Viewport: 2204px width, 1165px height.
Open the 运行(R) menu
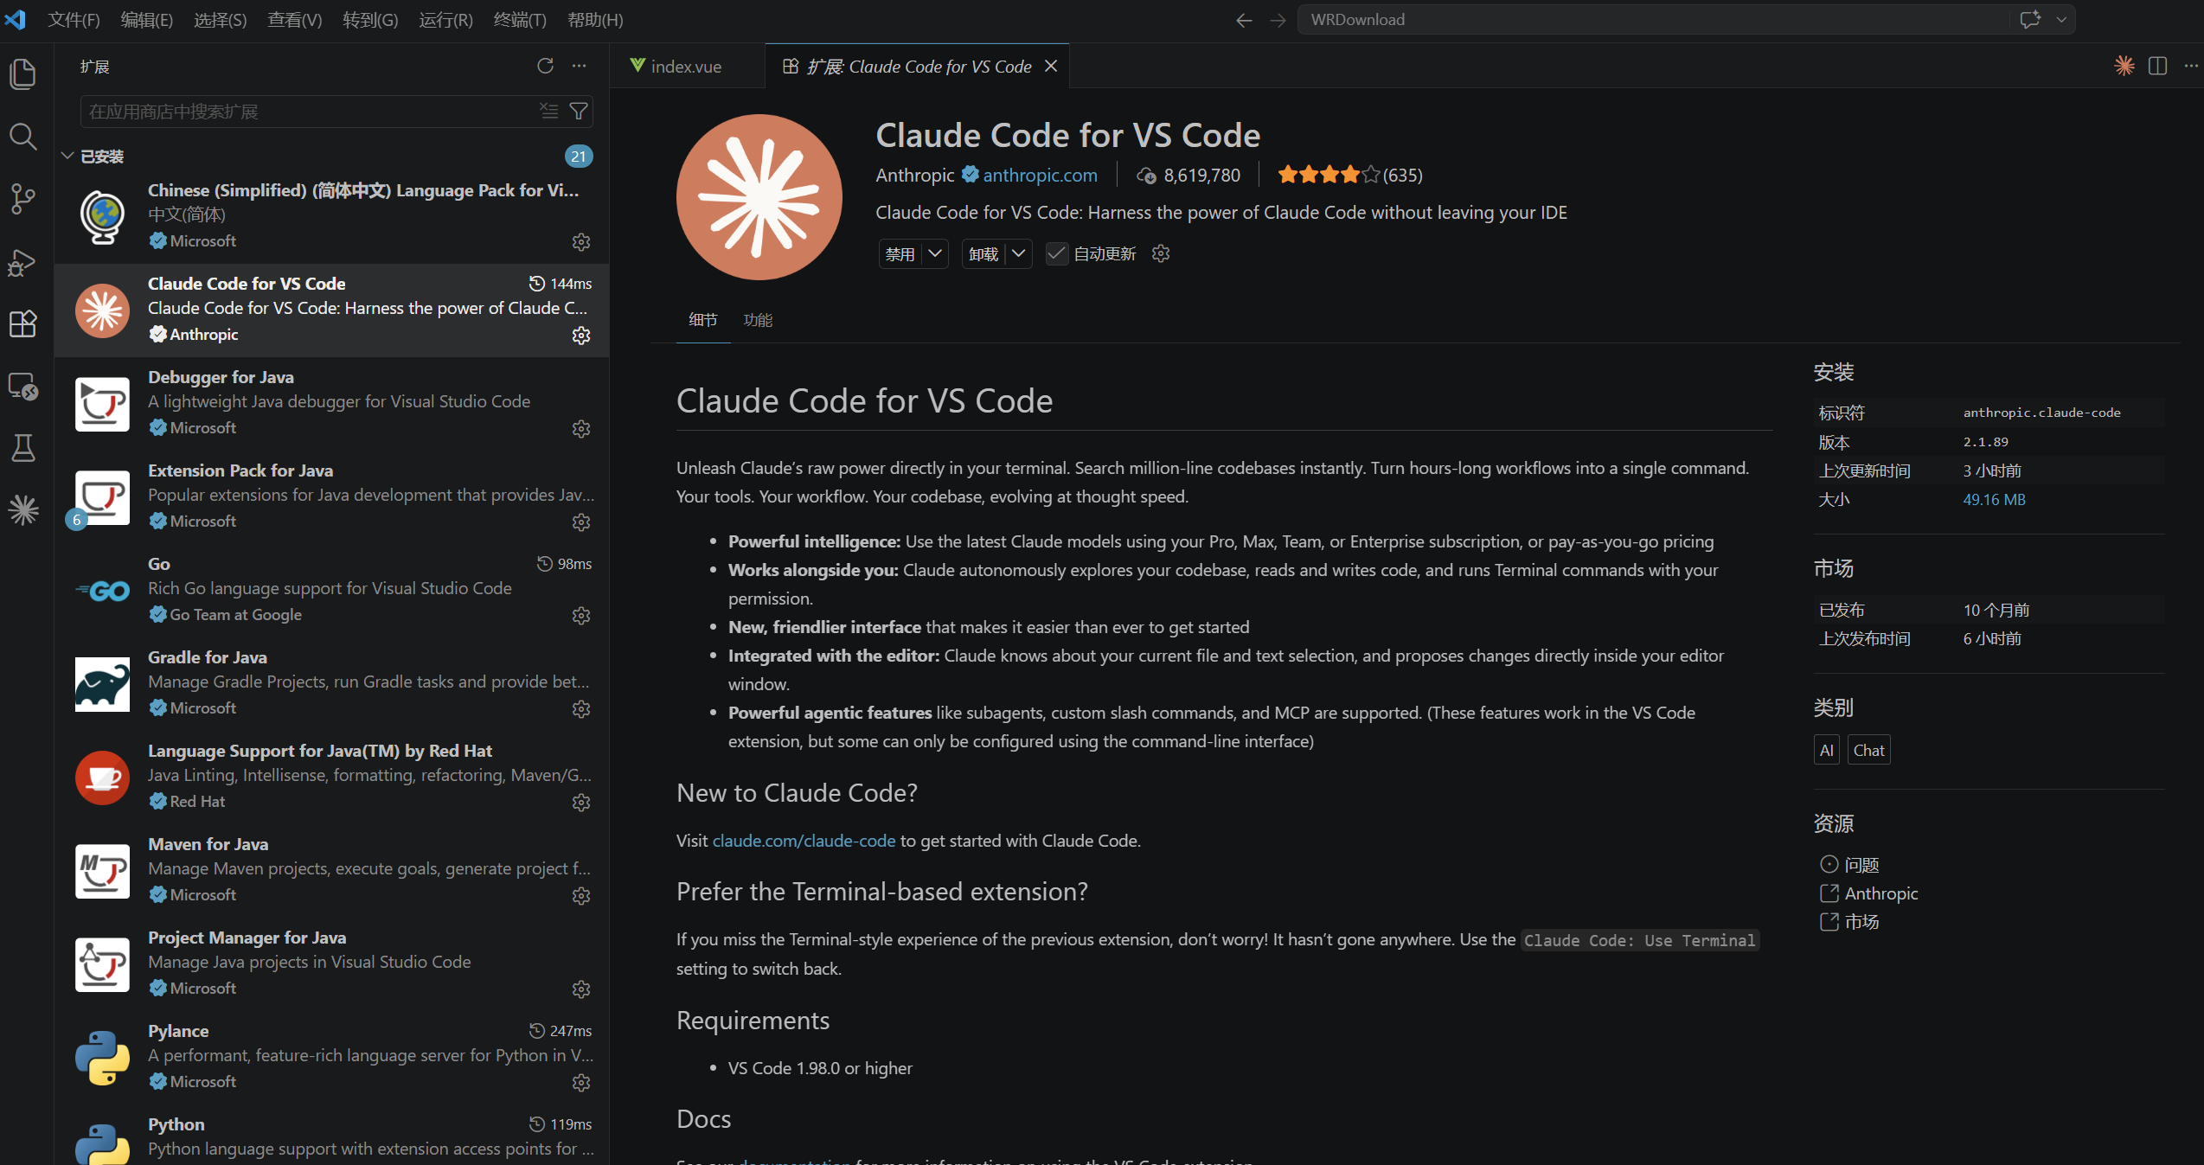[x=445, y=20]
